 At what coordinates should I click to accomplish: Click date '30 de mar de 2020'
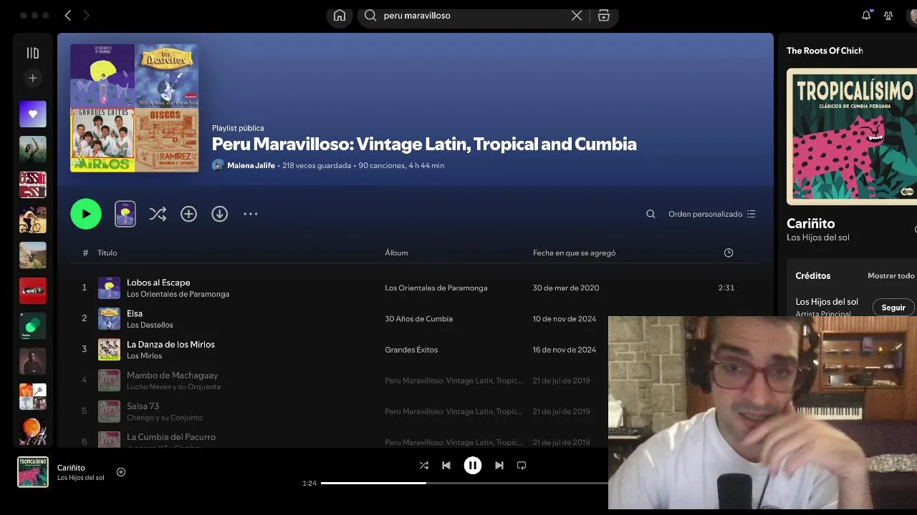point(566,288)
